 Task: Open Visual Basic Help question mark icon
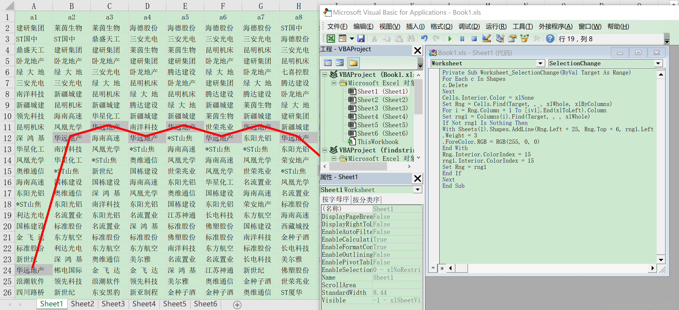(x=550, y=39)
